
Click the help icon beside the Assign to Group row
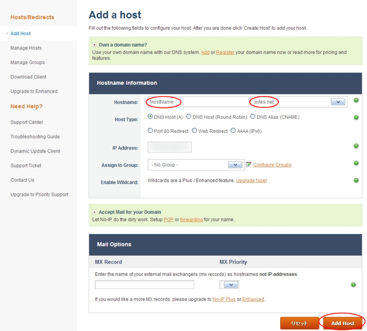click(356, 163)
